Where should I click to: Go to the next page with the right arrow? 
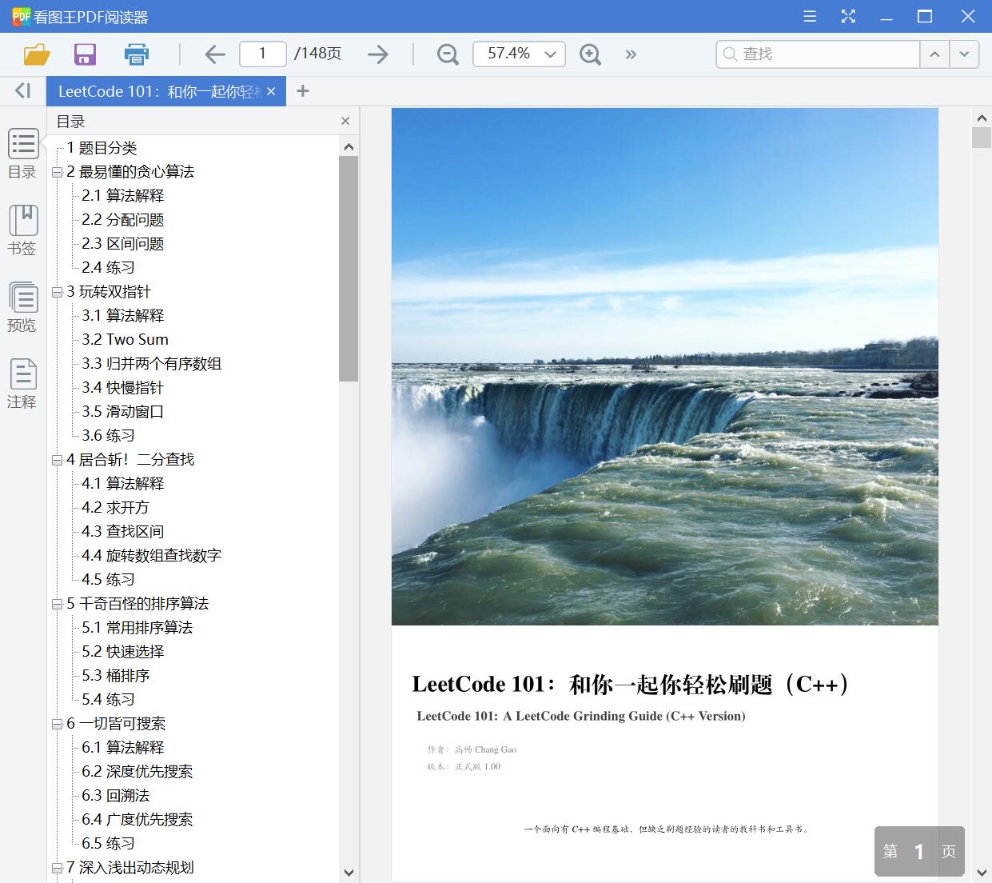(x=377, y=54)
